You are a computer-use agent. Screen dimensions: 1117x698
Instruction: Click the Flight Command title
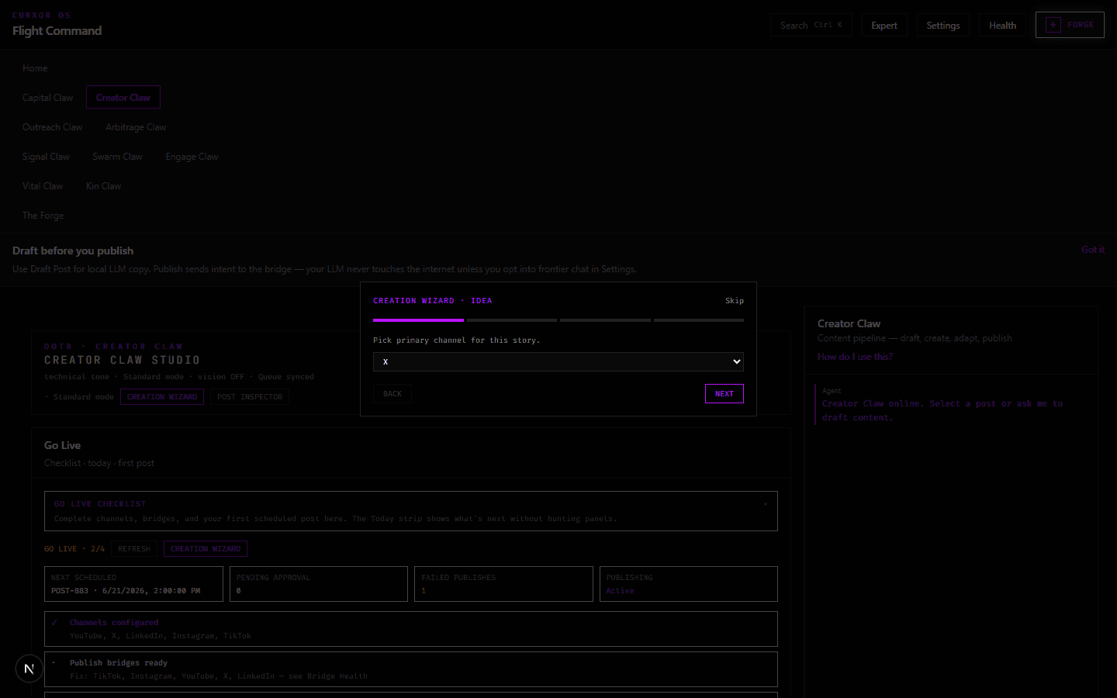(x=57, y=31)
